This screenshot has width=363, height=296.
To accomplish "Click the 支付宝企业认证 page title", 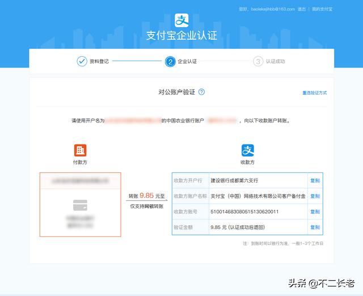I will click(x=181, y=36).
